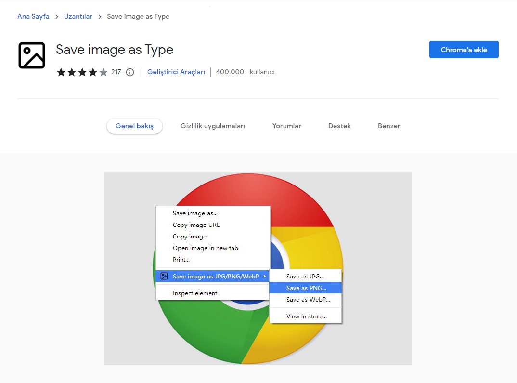This screenshot has width=517, height=383.
Task: Open the rating info circle icon
Action: click(x=130, y=72)
